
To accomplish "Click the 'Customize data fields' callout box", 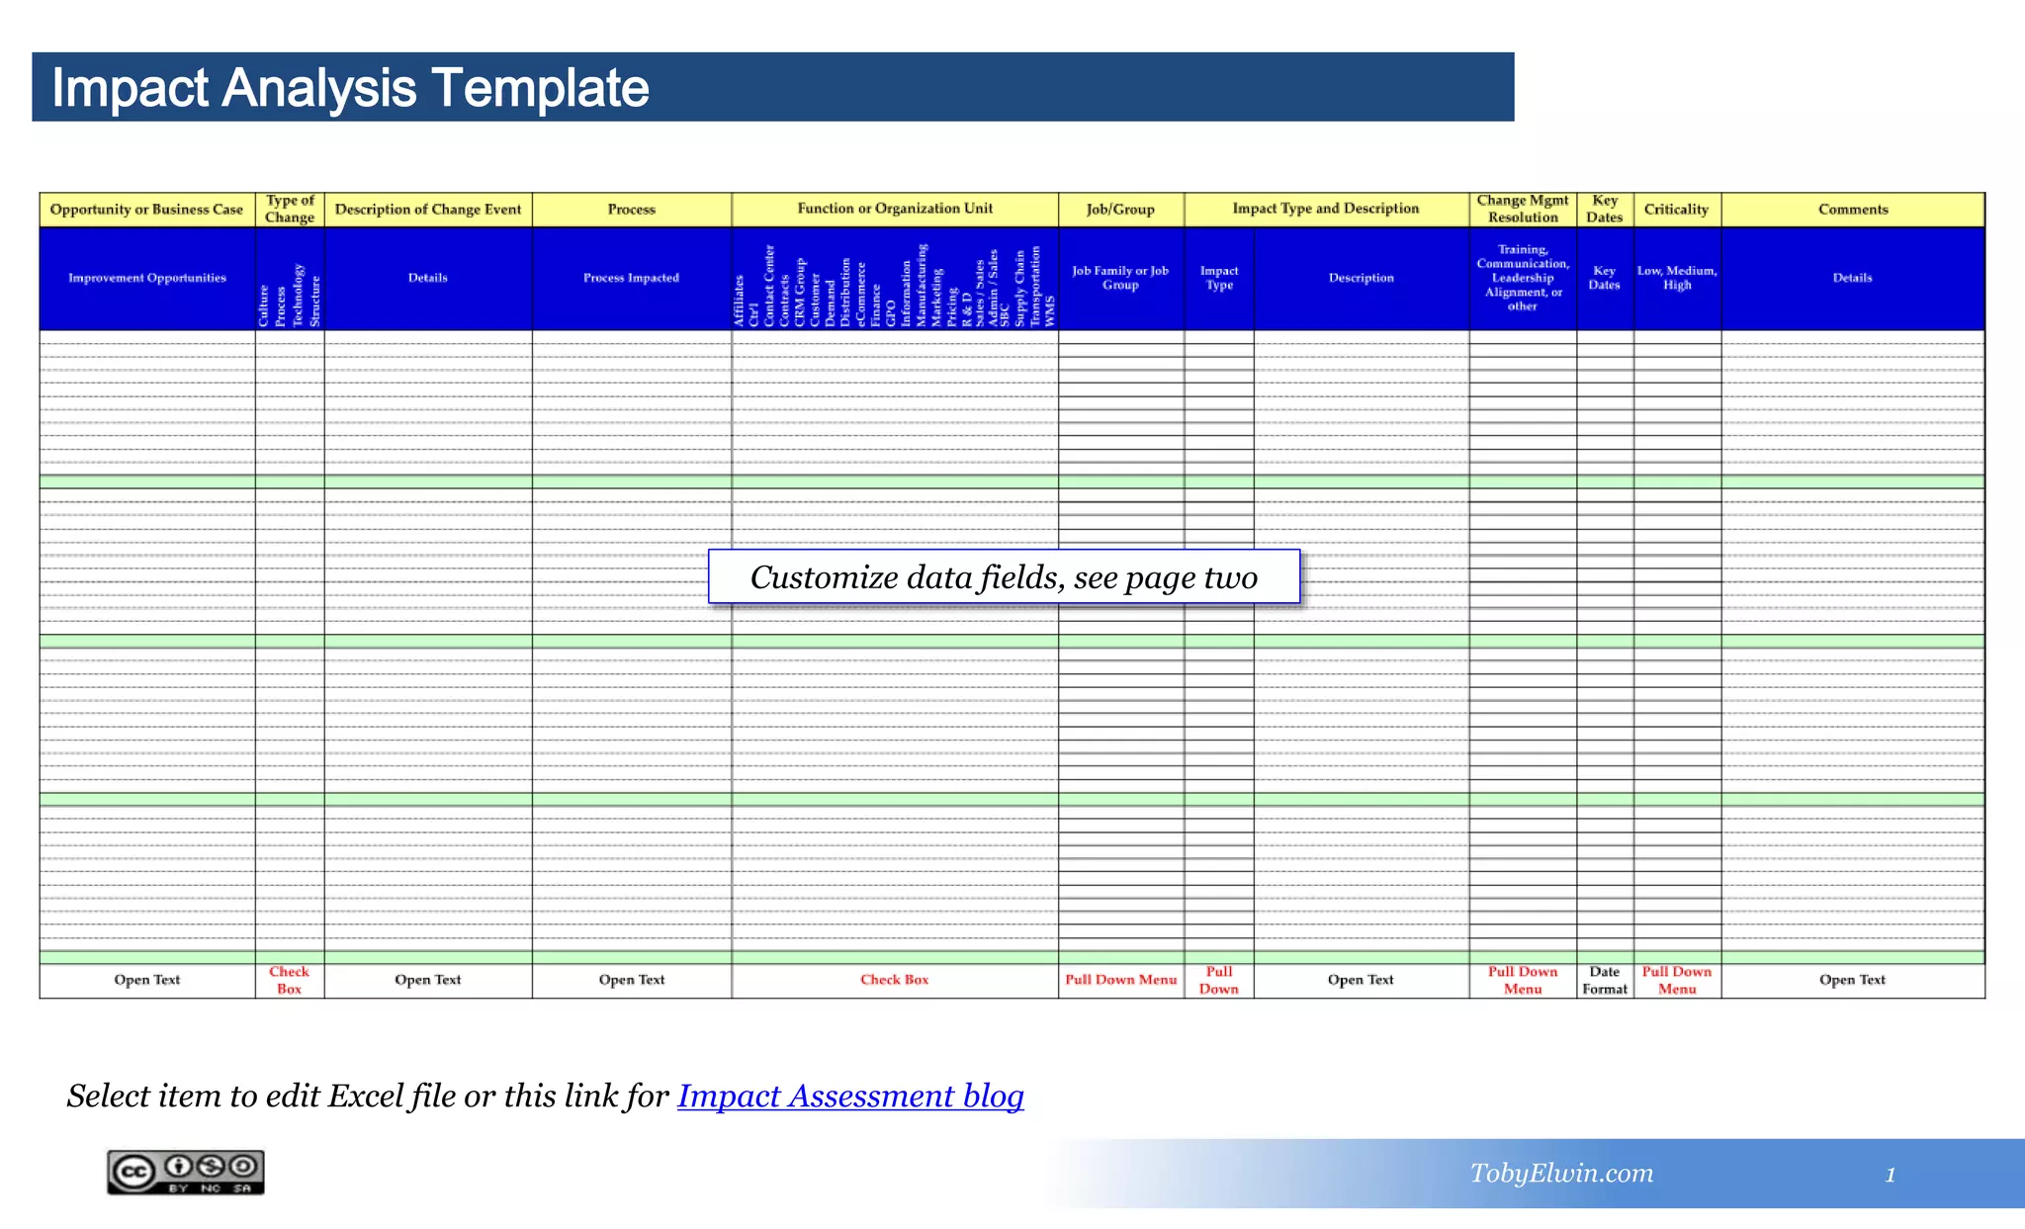I will (x=1004, y=576).
